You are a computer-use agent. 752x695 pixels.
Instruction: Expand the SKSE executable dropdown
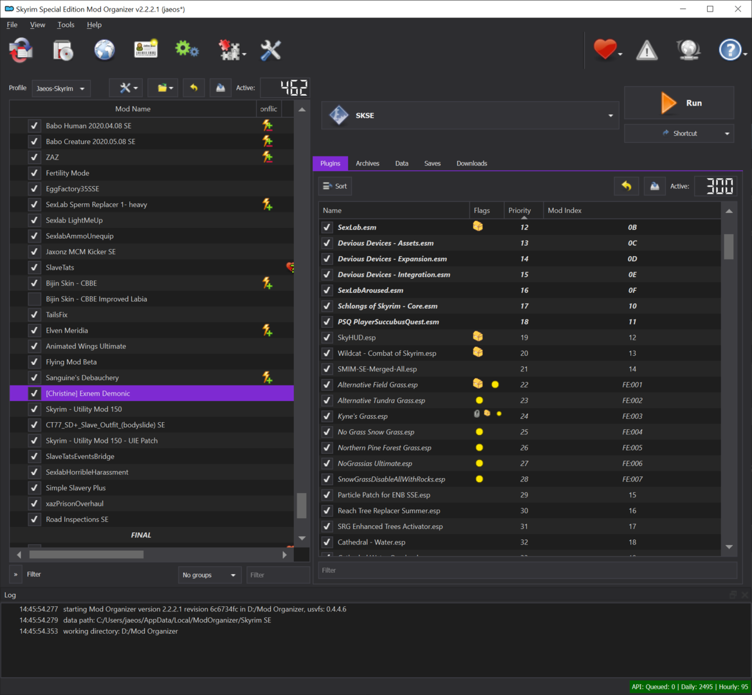610,116
